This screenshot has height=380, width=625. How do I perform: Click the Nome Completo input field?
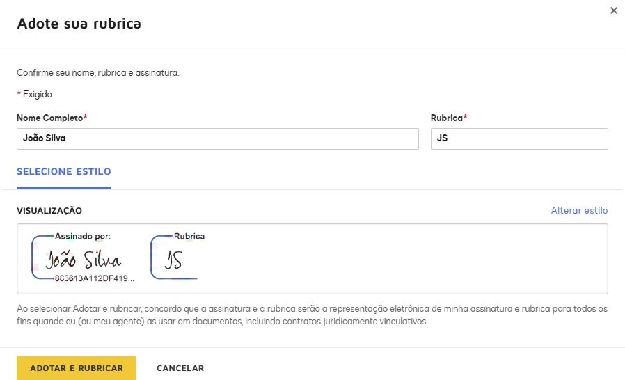218,138
